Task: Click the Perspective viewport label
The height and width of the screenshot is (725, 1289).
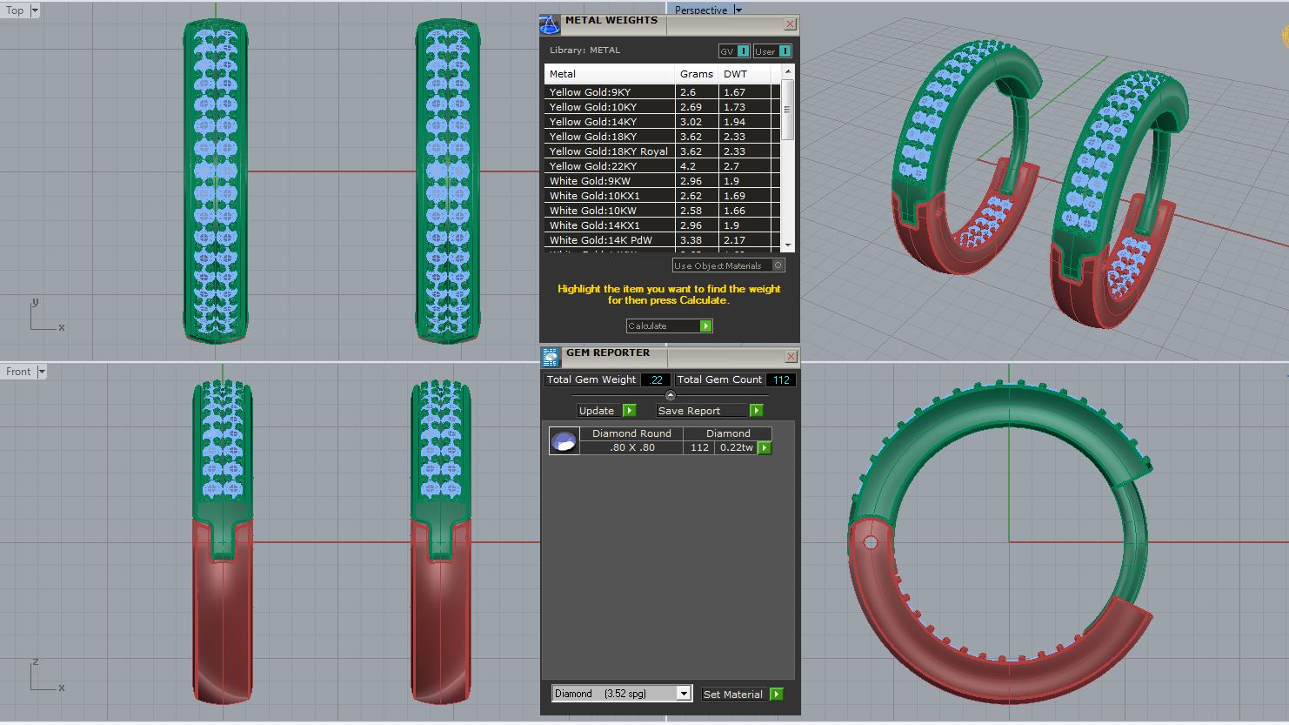Action: [701, 10]
